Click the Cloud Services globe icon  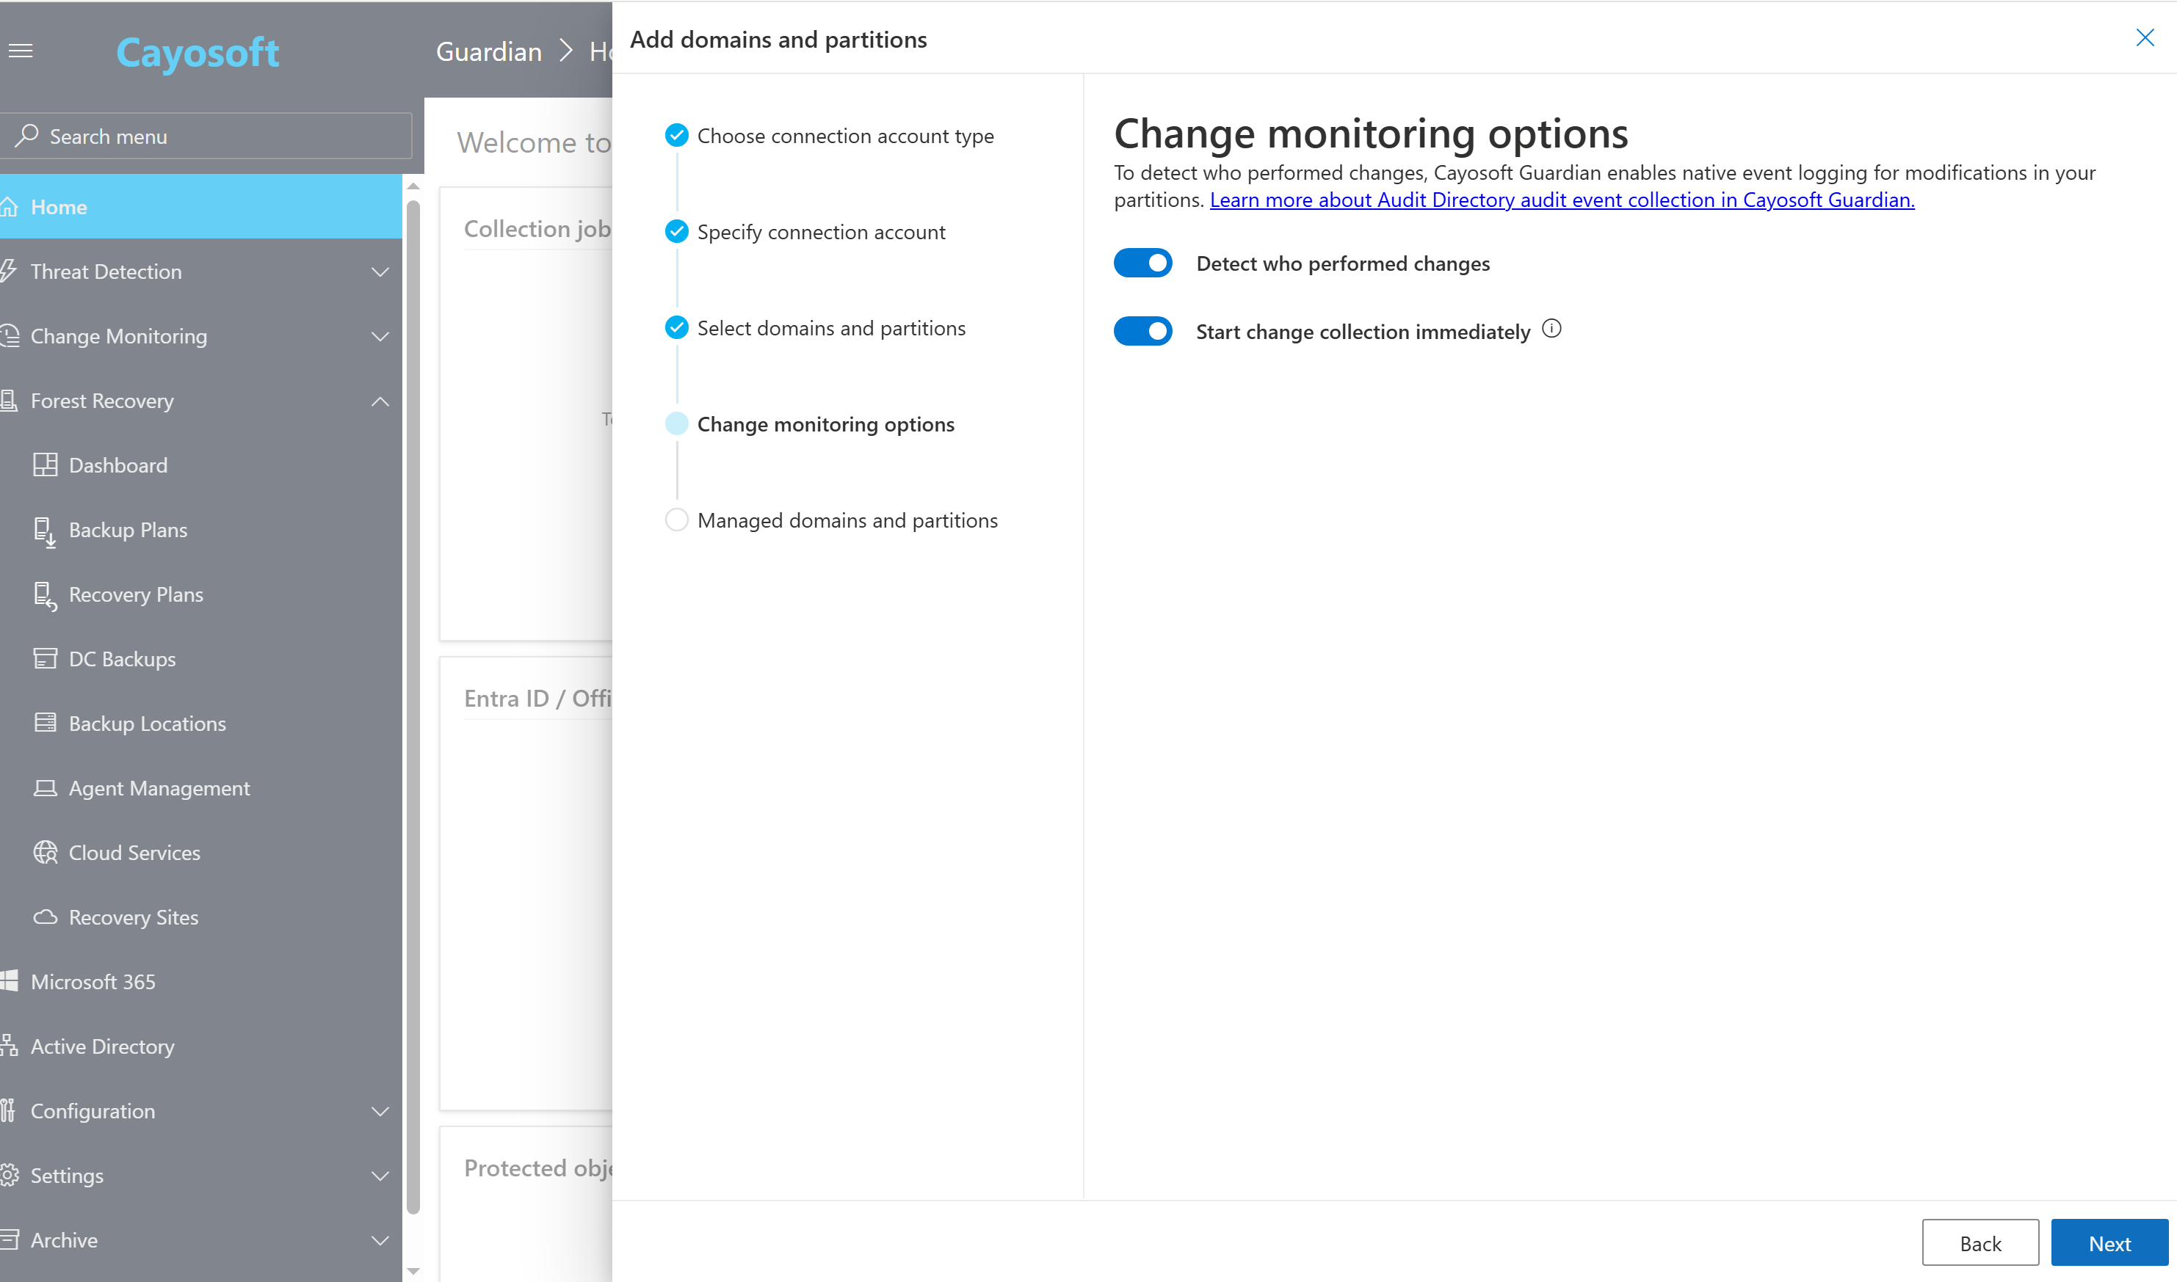[45, 853]
